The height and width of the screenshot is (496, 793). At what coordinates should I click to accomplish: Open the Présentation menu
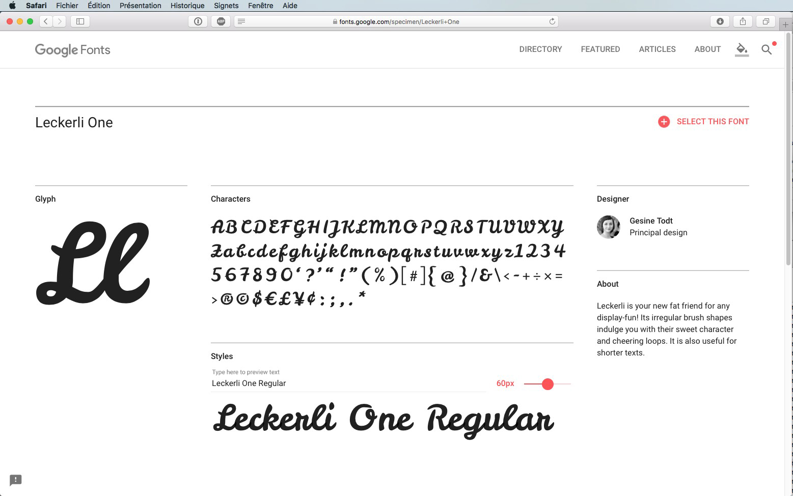[141, 6]
